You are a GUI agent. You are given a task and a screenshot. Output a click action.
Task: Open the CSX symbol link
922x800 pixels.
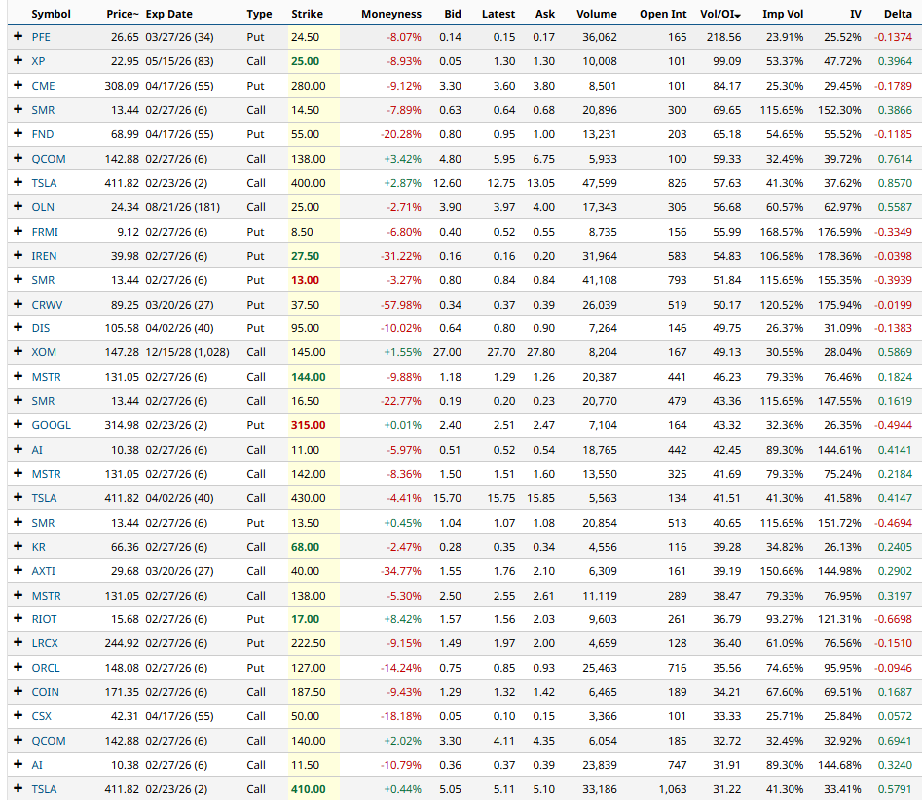(x=41, y=716)
